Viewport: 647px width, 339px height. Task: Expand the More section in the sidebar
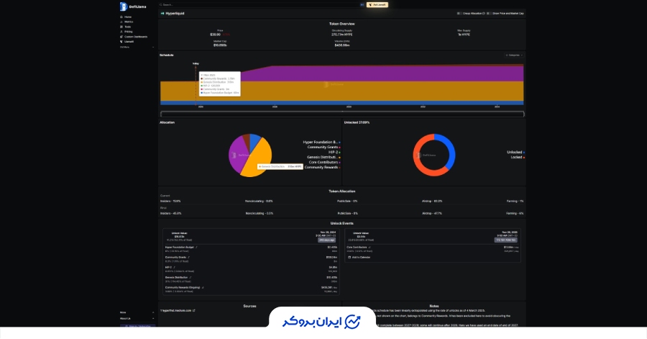coord(124,312)
